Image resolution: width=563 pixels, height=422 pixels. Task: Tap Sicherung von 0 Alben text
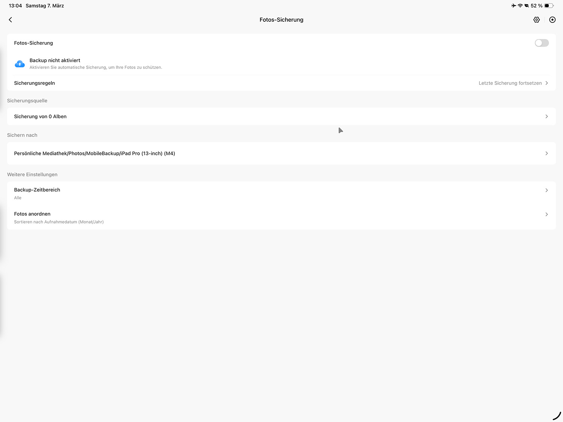click(40, 117)
